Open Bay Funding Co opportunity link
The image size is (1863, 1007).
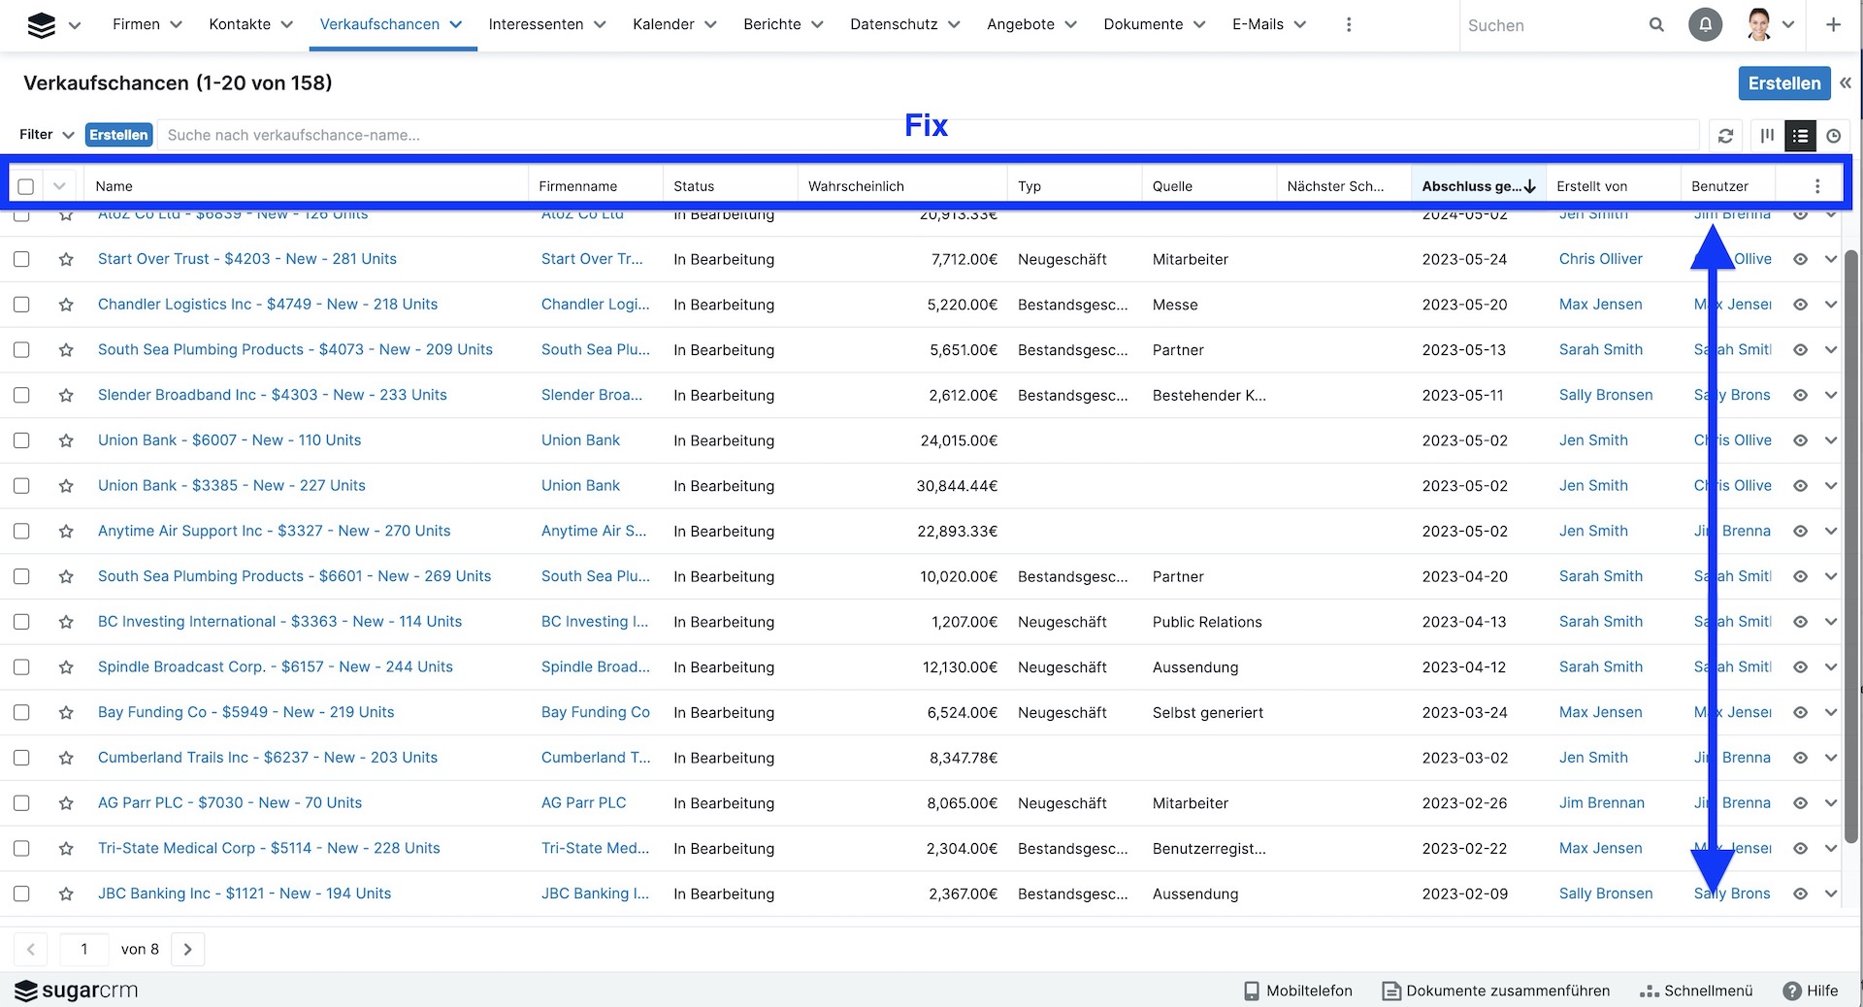click(245, 712)
